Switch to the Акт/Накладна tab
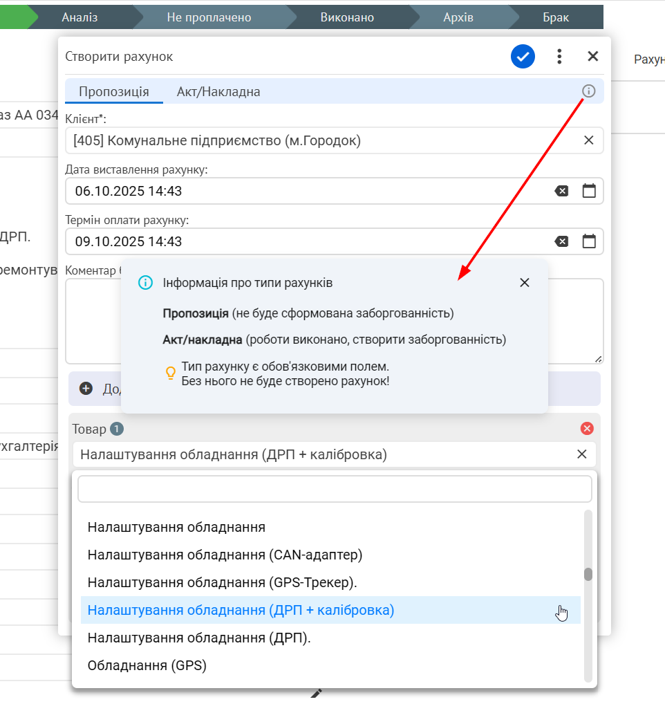The width and height of the screenshot is (665, 704). pos(218,91)
